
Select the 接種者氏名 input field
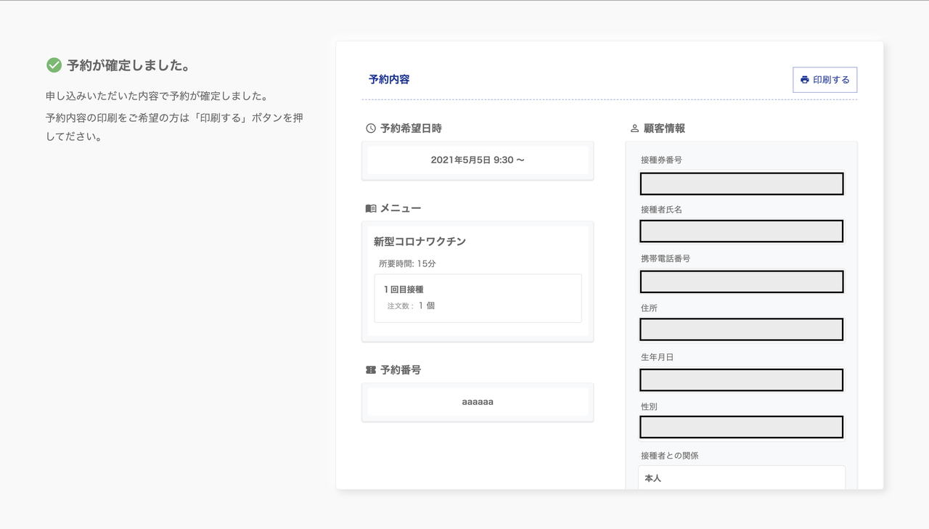(741, 231)
